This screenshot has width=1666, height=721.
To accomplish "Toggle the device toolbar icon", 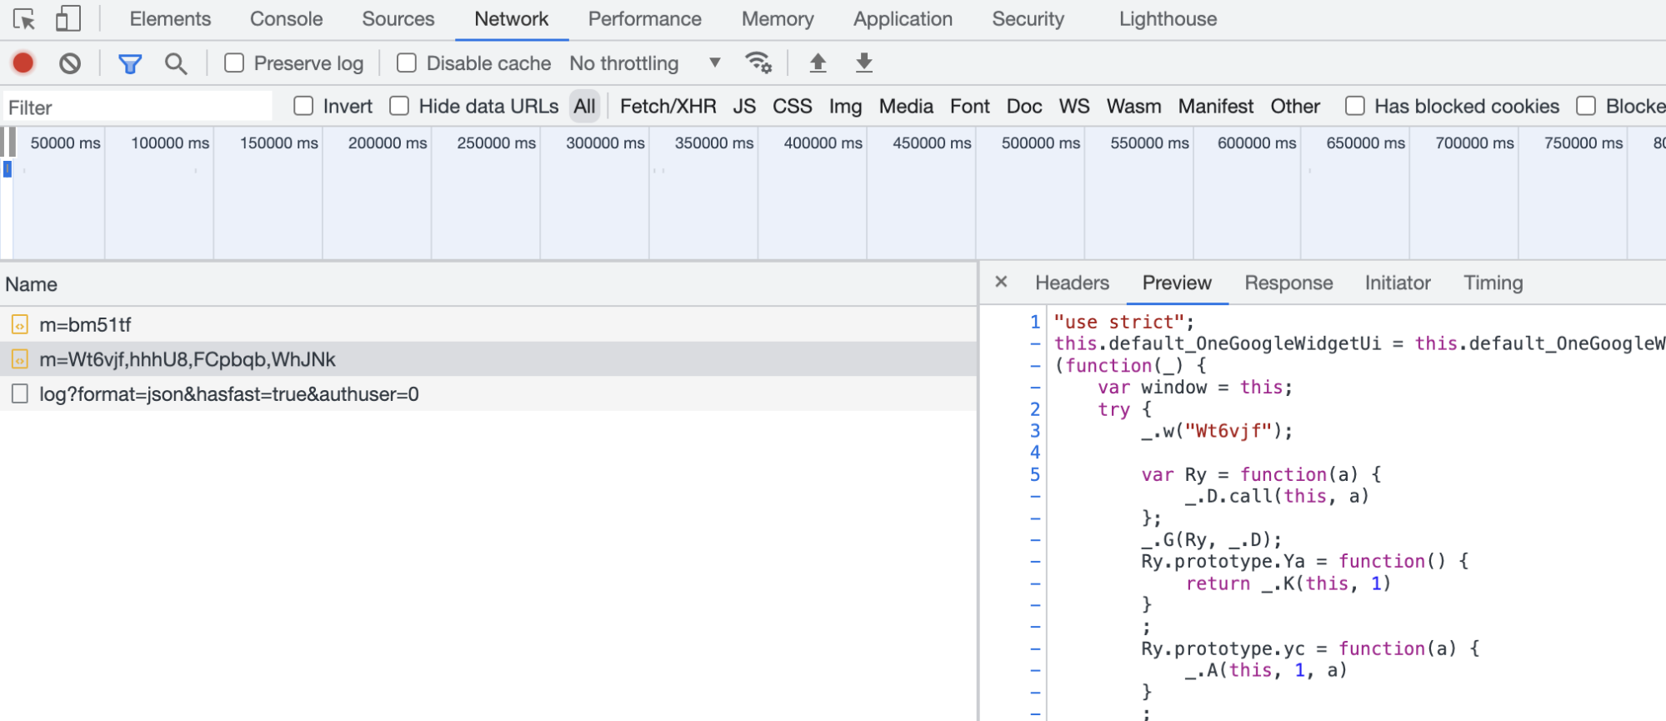I will click(68, 18).
